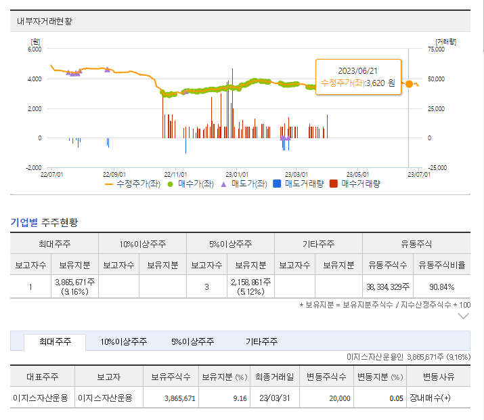Screen dimensions: 484x420
Task: Click the orange data point at 2023/06/21
Action: tap(409, 84)
